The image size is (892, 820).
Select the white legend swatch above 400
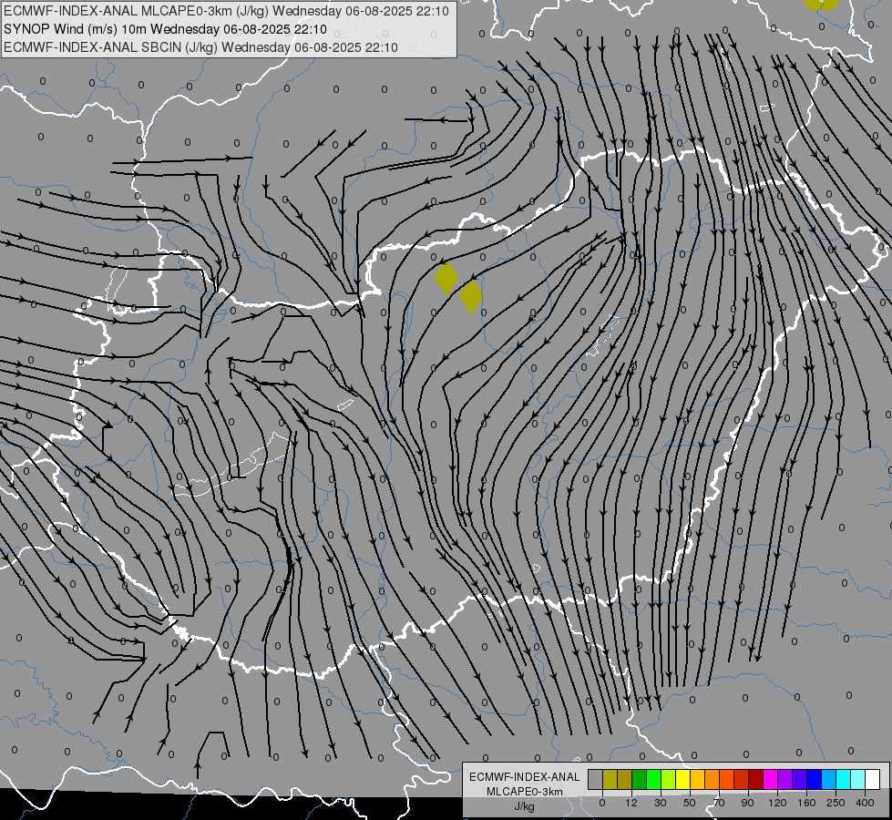point(873,779)
